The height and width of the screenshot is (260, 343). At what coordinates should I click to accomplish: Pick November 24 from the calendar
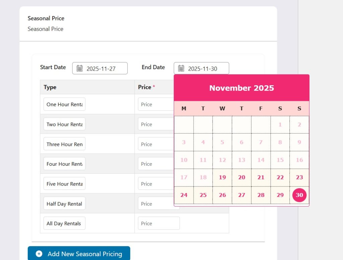184,195
